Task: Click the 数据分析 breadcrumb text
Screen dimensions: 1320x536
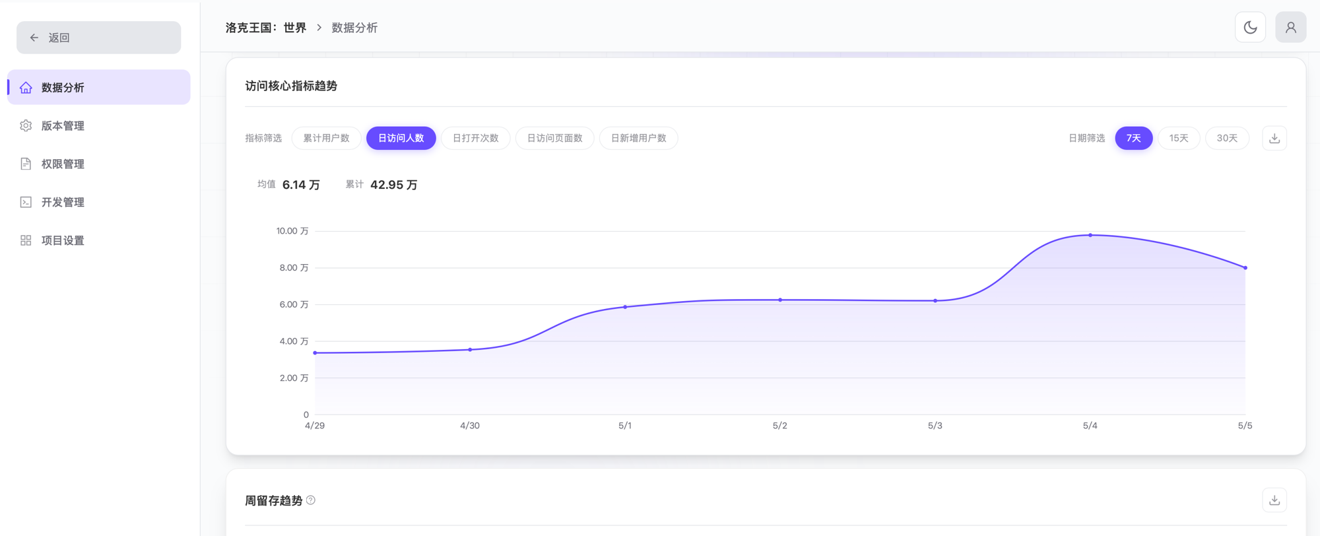Action: click(x=354, y=28)
